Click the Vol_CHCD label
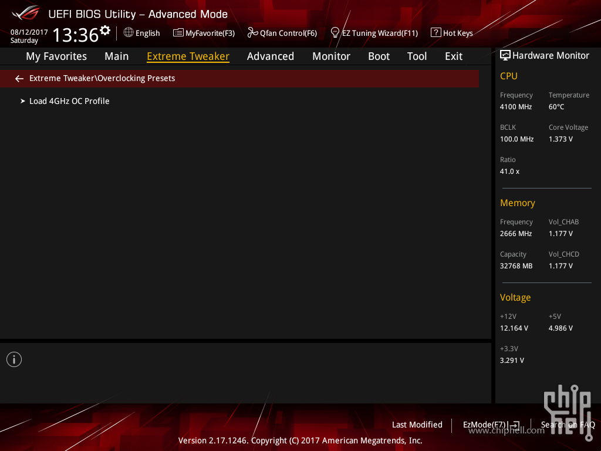The height and width of the screenshot is (451, 601). (x=564, y=254)
